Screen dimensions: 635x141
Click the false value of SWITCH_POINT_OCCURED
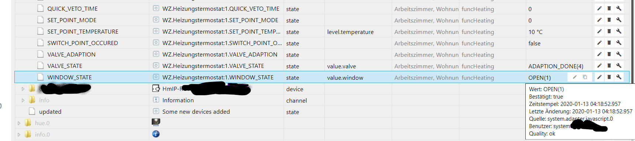(x=534, y=43)
